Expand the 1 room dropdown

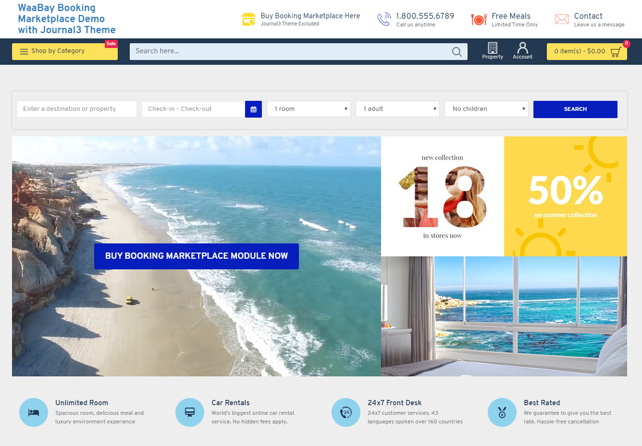tap(309, 109)
